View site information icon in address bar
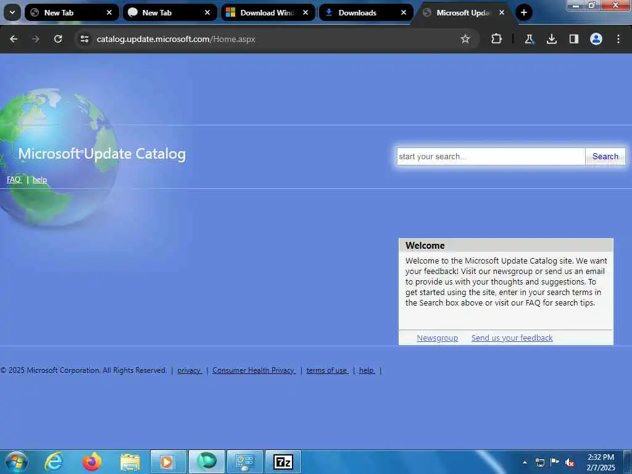The width and height of the screenshot is (632, 474). click(x=84, y=39)
